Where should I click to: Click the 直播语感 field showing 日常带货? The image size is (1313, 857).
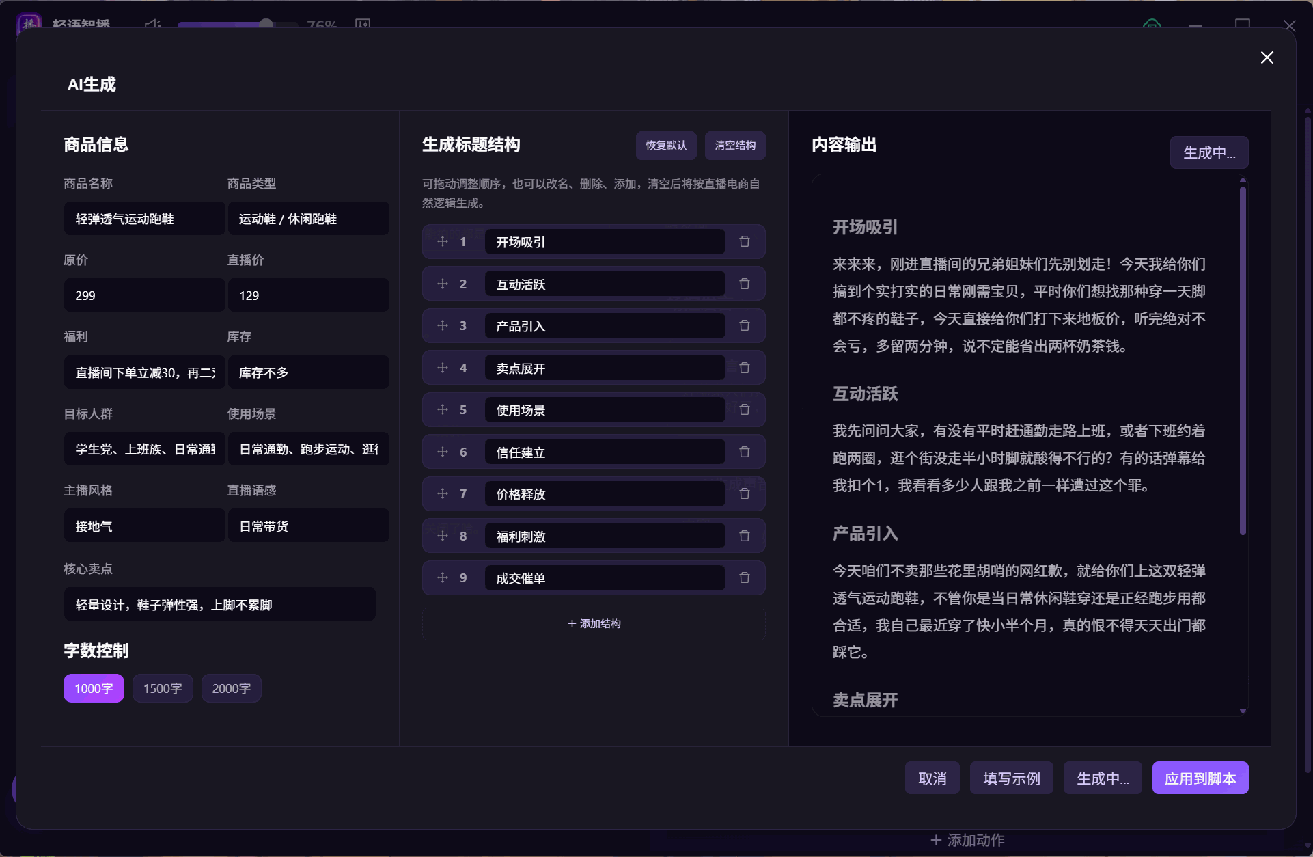308,526
